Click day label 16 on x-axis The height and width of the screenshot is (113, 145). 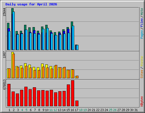point(72,110)
